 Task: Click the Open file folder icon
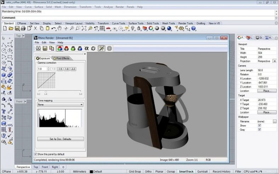(11, 28)
